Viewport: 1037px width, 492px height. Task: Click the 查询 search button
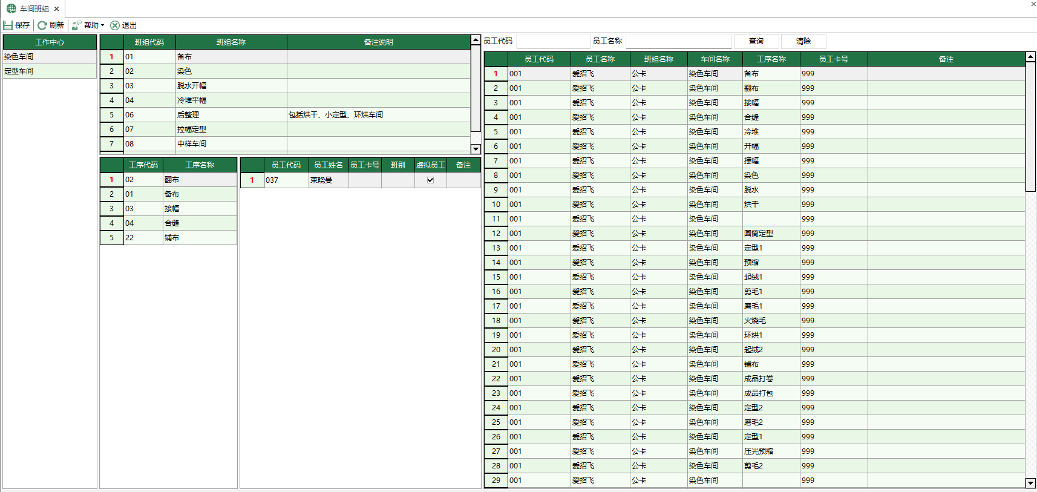coord(756,41)
